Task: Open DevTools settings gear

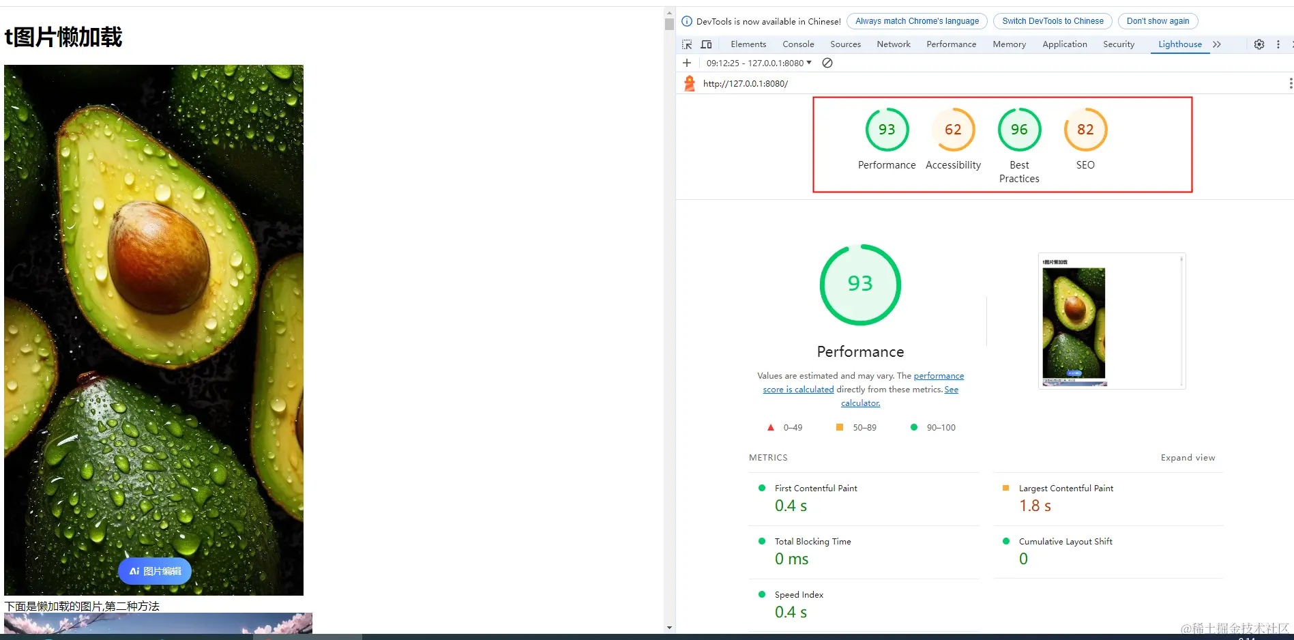Action: (1259, 44)
